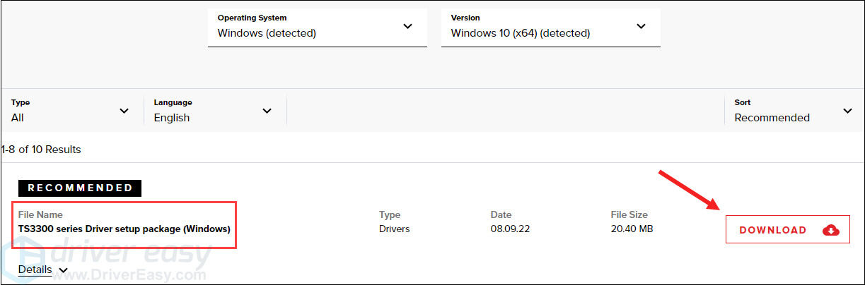Viewport: 865px width, 285px height.
Task: Click the Drivers type value
Action: coord(395,229)
